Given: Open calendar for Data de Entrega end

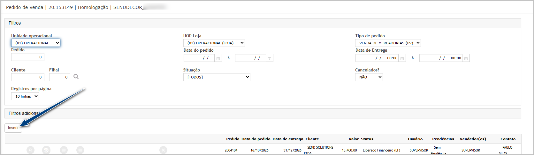Looking at the screenshot, I should (466, 58).
